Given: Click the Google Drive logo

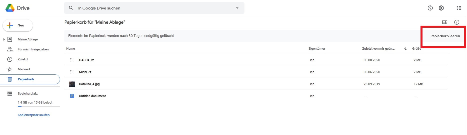Looking at the screenshot, I should [10, 8].
